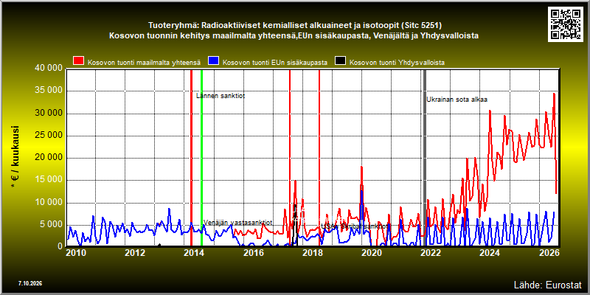Click the 'Lännen sanktiot' annotation
The image size is (590, 295).
point(221,96)
